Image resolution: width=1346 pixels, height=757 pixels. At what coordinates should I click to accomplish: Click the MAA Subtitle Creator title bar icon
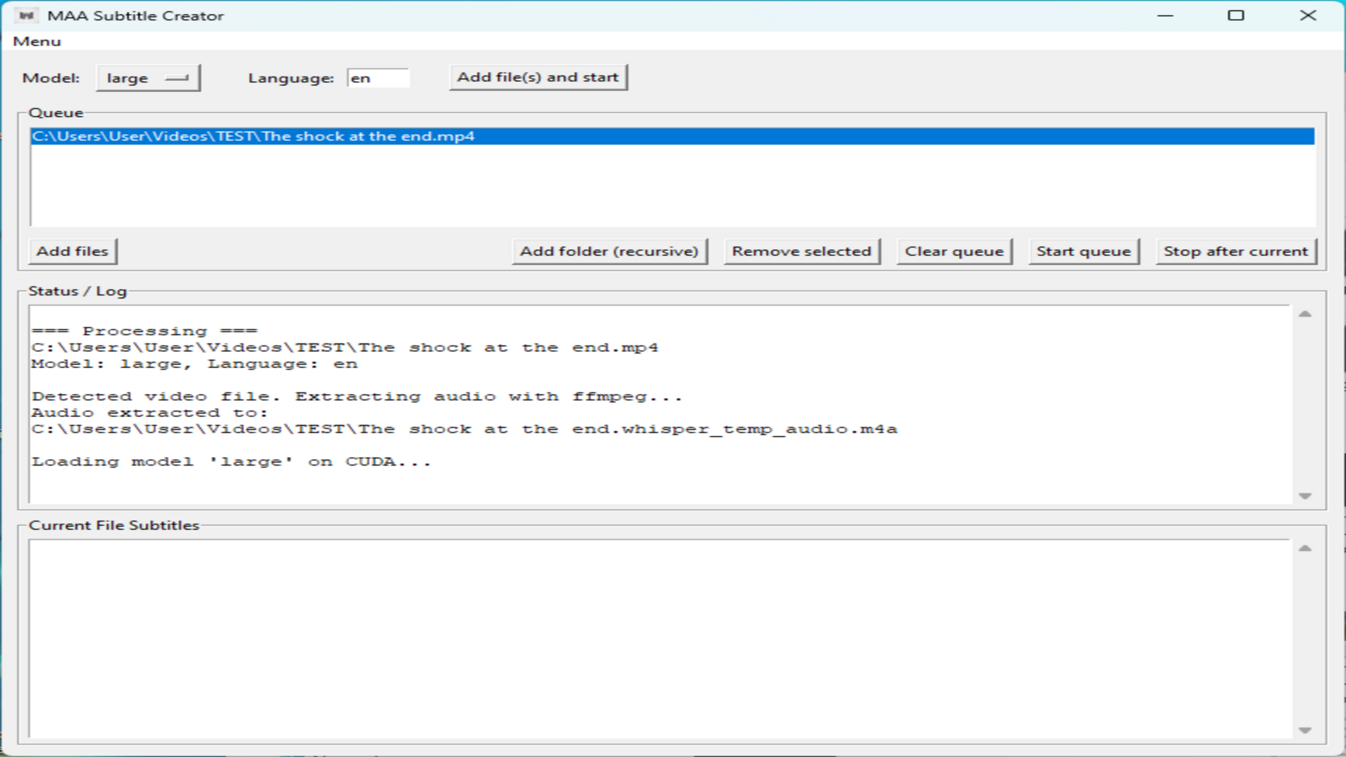27,15
